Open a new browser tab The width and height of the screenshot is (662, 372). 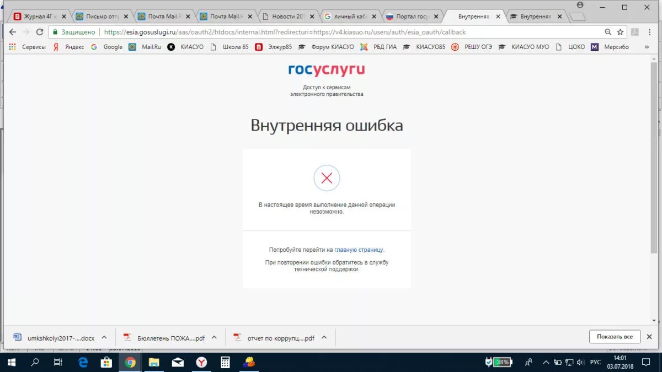click(577, 17)
